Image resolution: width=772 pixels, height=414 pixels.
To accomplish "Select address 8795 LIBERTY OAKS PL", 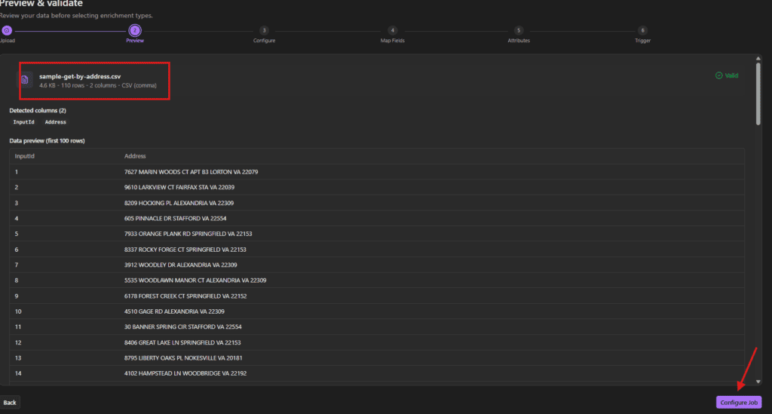I will 183,358.
